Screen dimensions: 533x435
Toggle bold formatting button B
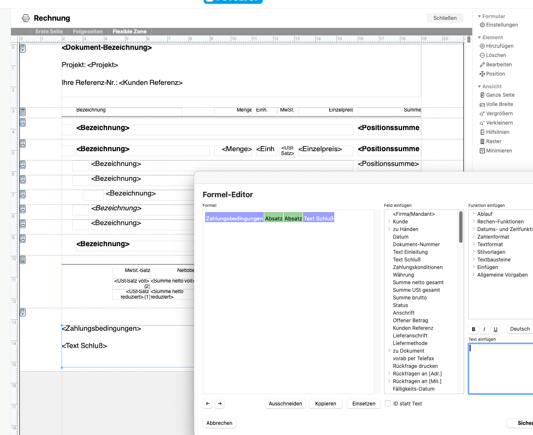473,329
